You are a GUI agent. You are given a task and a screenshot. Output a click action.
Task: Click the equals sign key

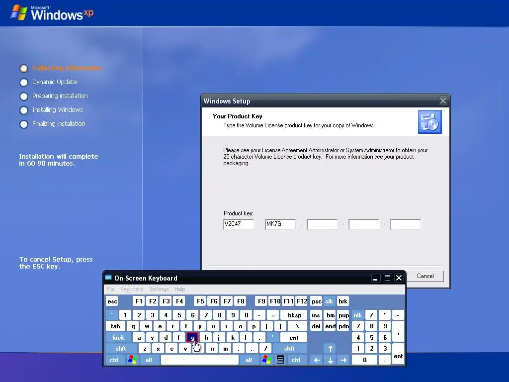[273, 315]
